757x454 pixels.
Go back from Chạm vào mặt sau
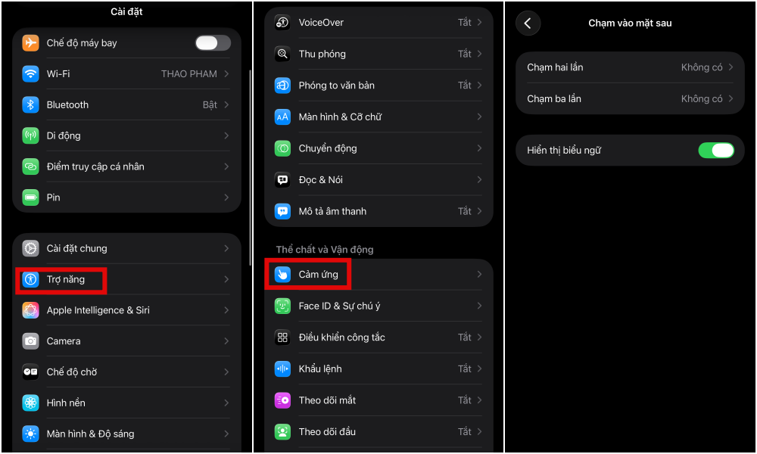click(x=528, y=23)
